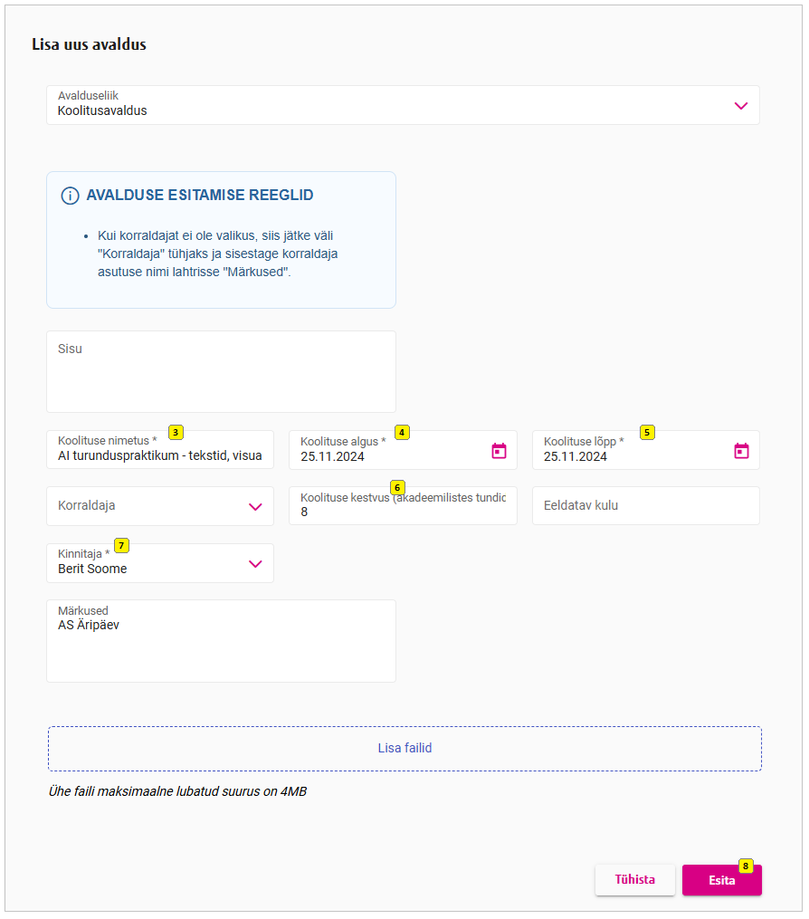Select the Koolituse algus date field
This screenshot has height=919, width=809.
click(x=389, y=455)
